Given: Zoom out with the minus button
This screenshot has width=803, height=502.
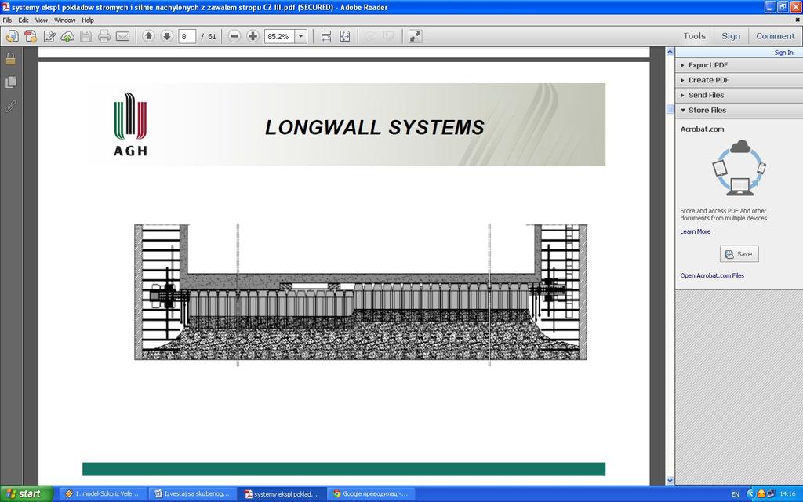Looking at the screenshot, I should [x=234, y=36].
